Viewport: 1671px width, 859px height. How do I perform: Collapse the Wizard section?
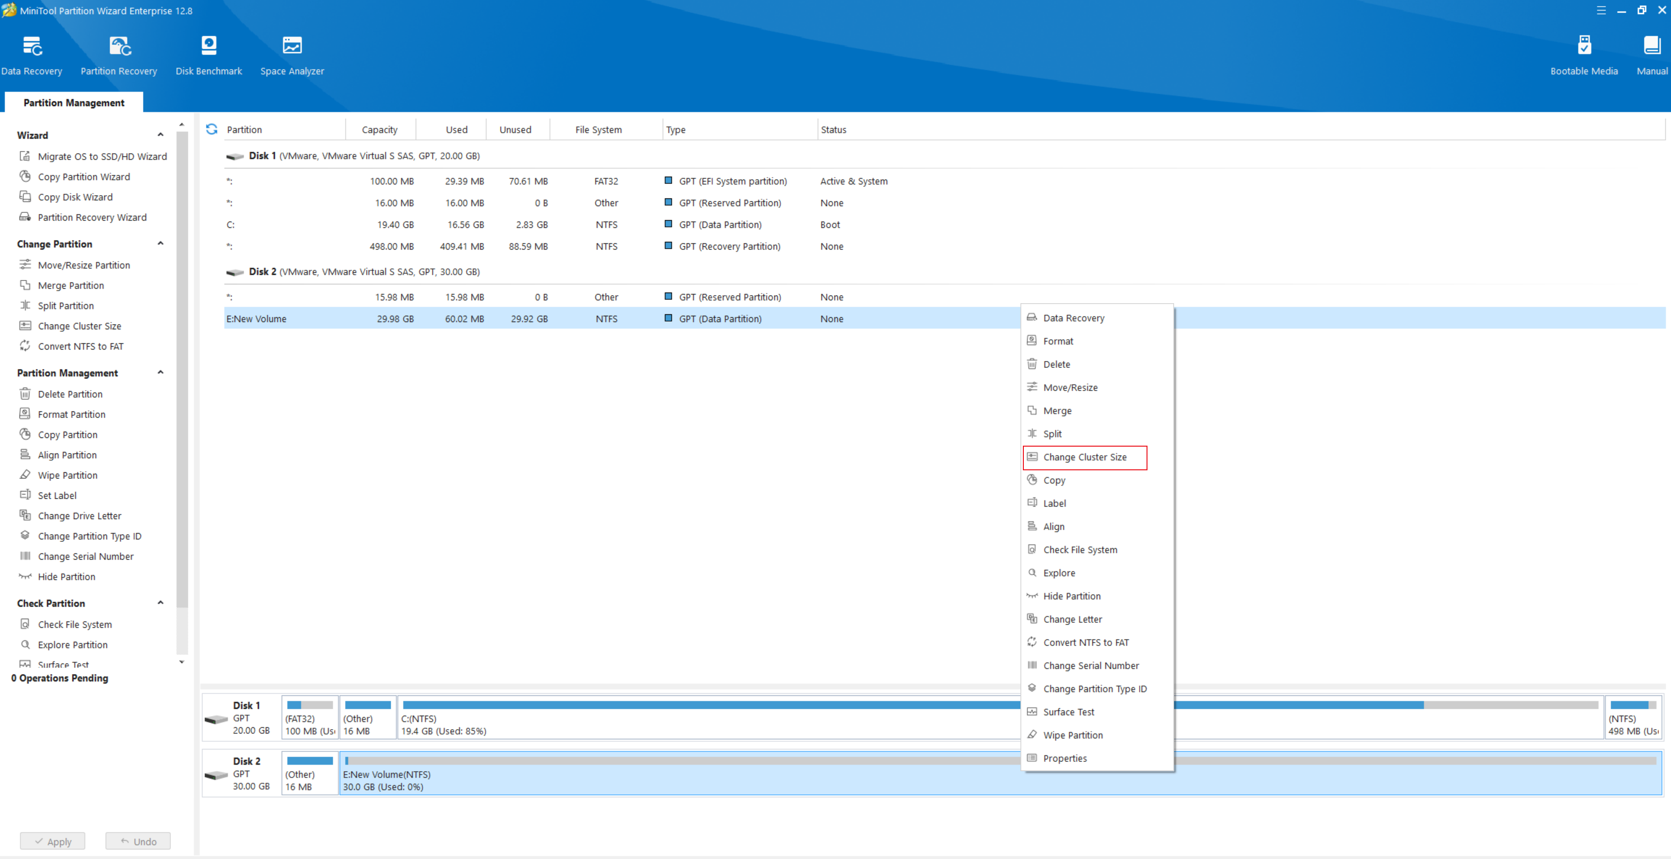tap(160, 135)
